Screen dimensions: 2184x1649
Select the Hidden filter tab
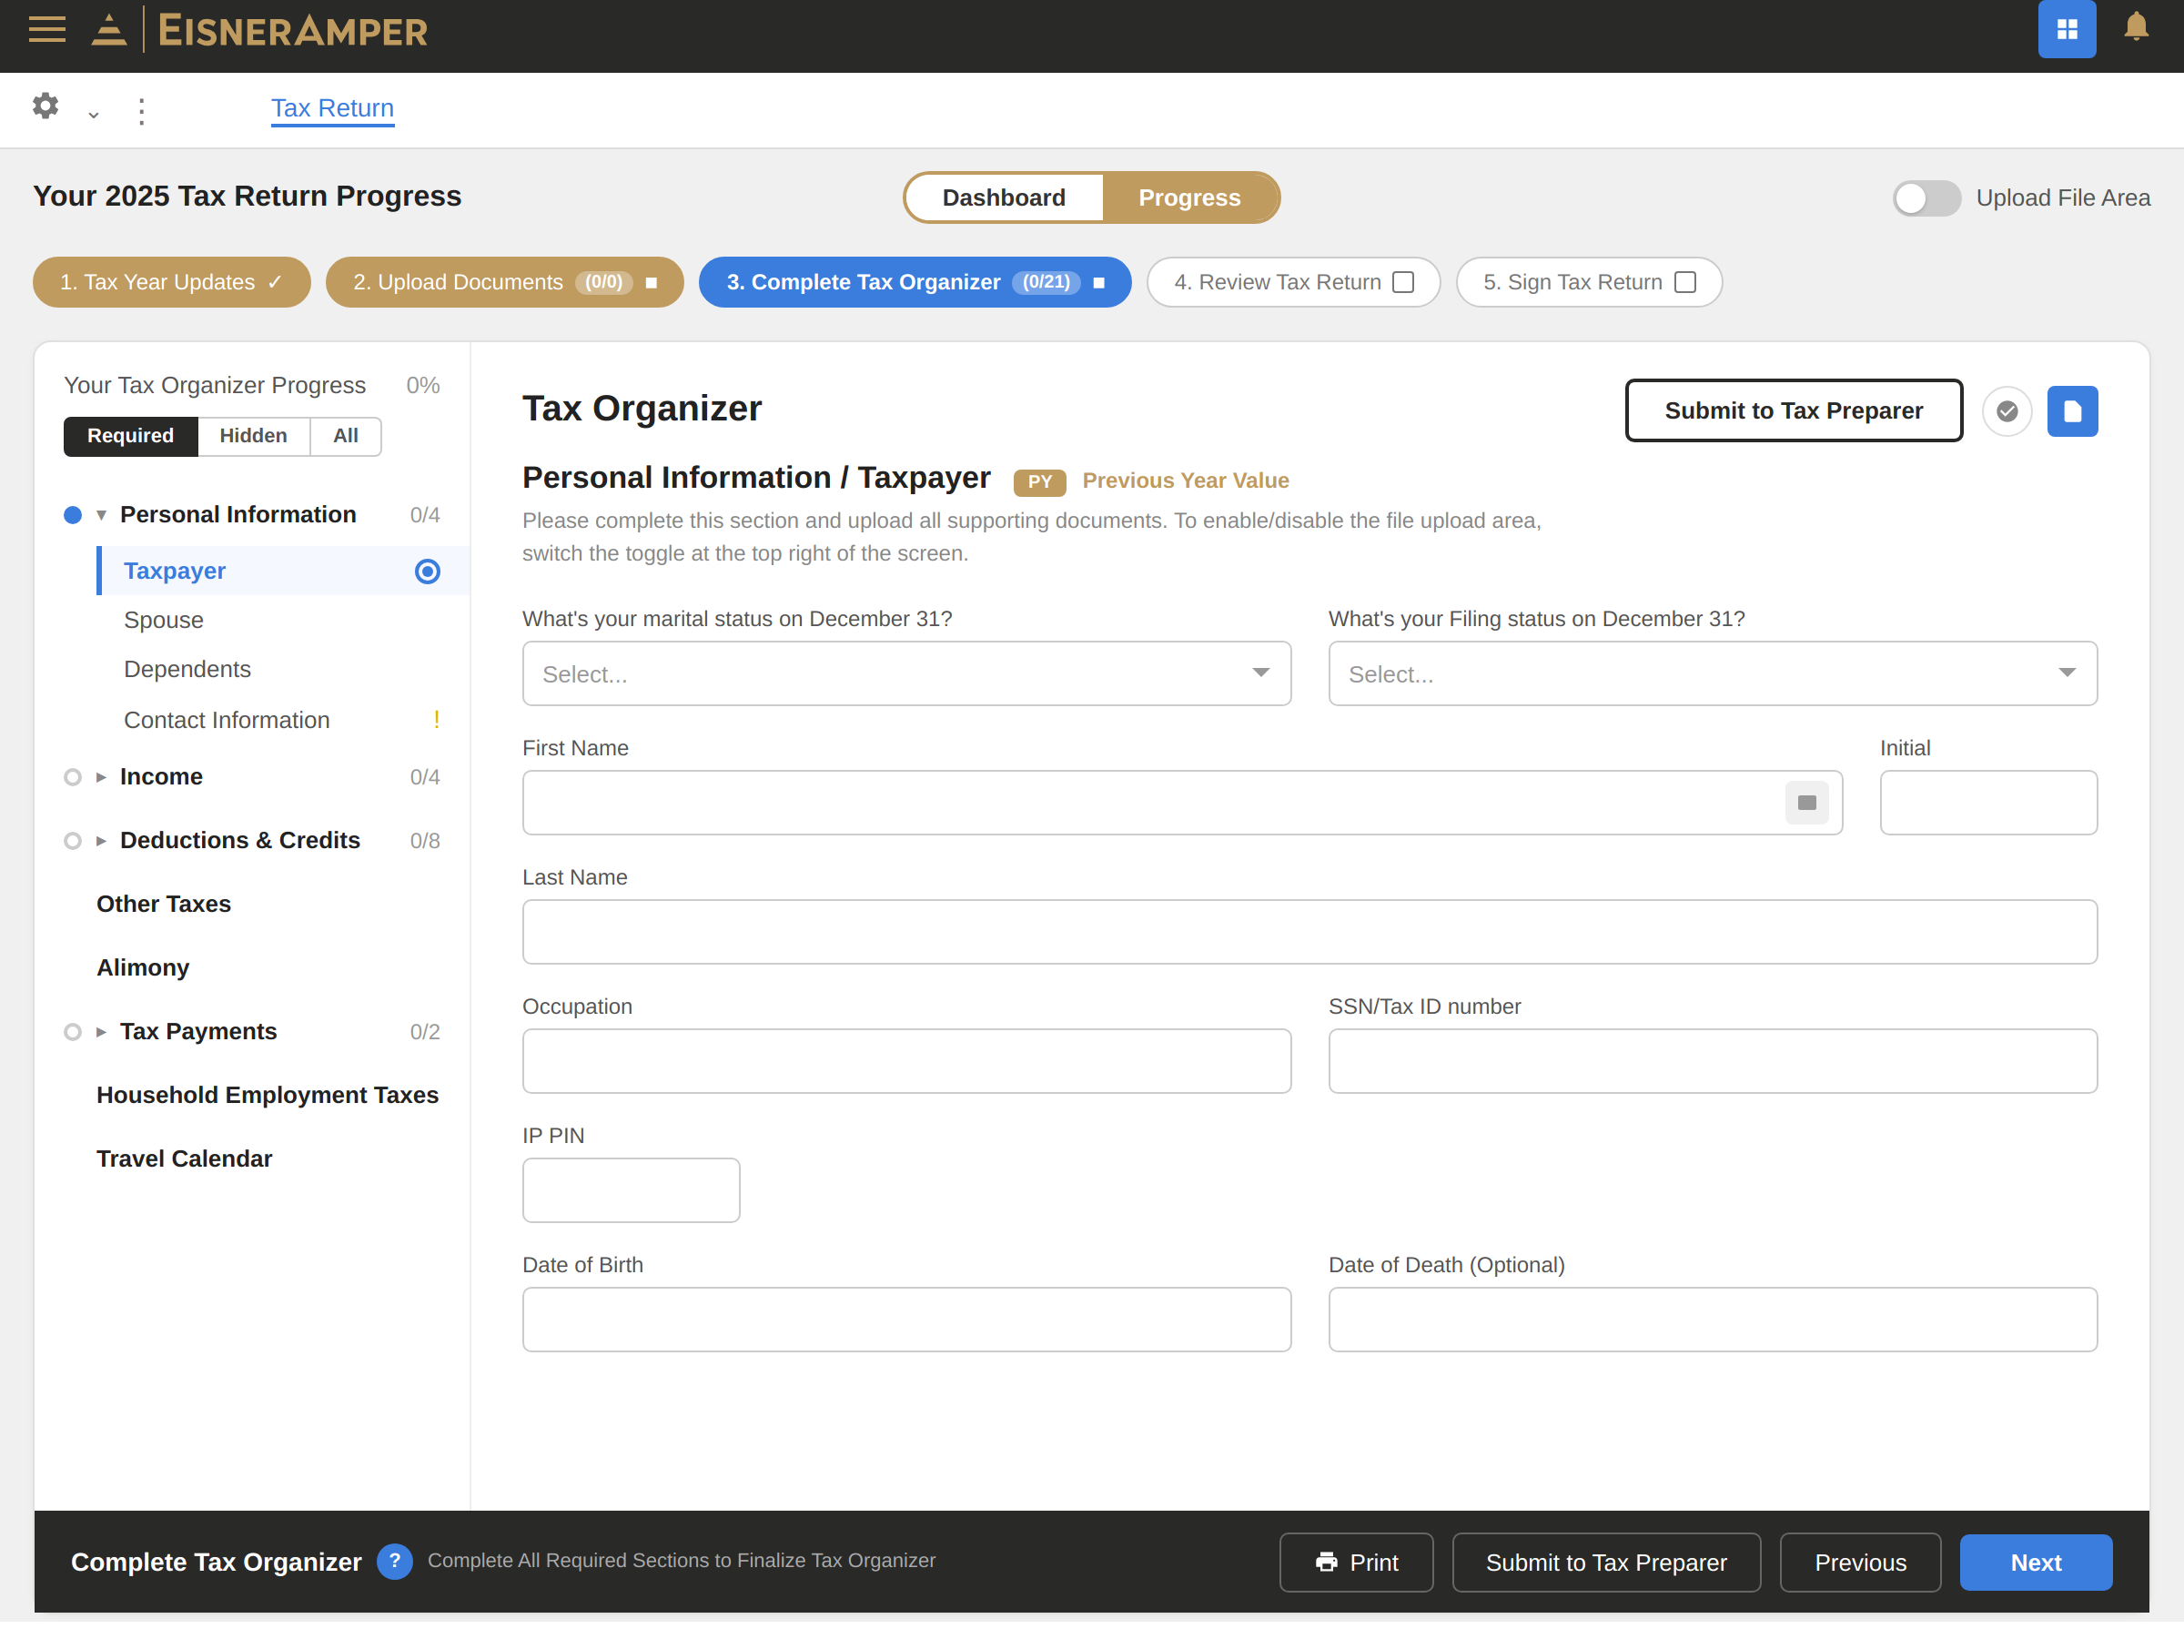[x=253, y=435]
